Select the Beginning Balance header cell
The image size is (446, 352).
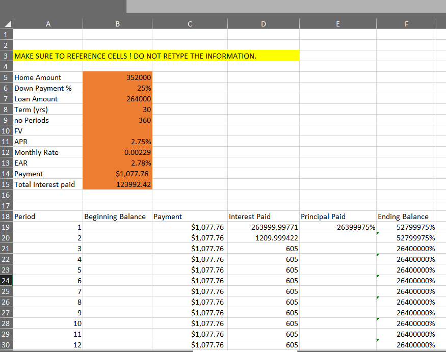tap(117, 216)
